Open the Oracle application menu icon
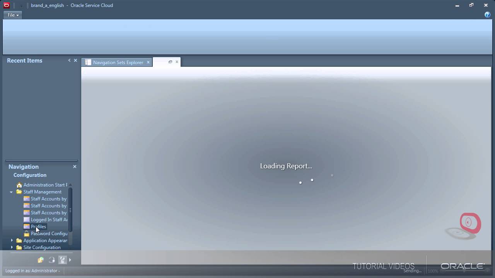Viewport: 495px width, 278px height. pos(6,5)
